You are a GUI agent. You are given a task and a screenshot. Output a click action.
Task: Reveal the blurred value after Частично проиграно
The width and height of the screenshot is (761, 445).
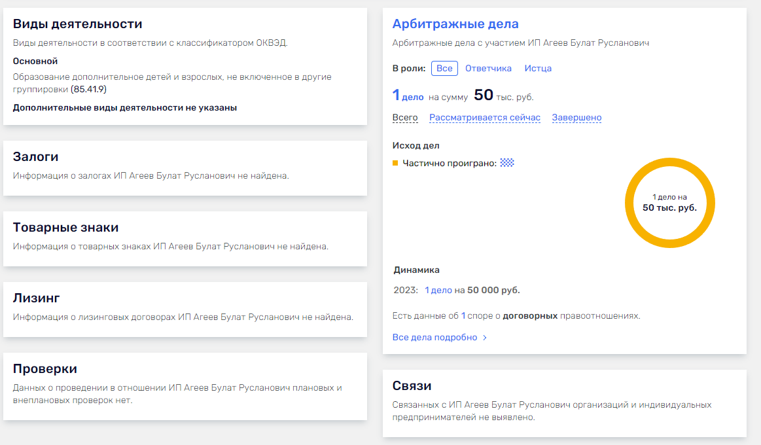507,163
